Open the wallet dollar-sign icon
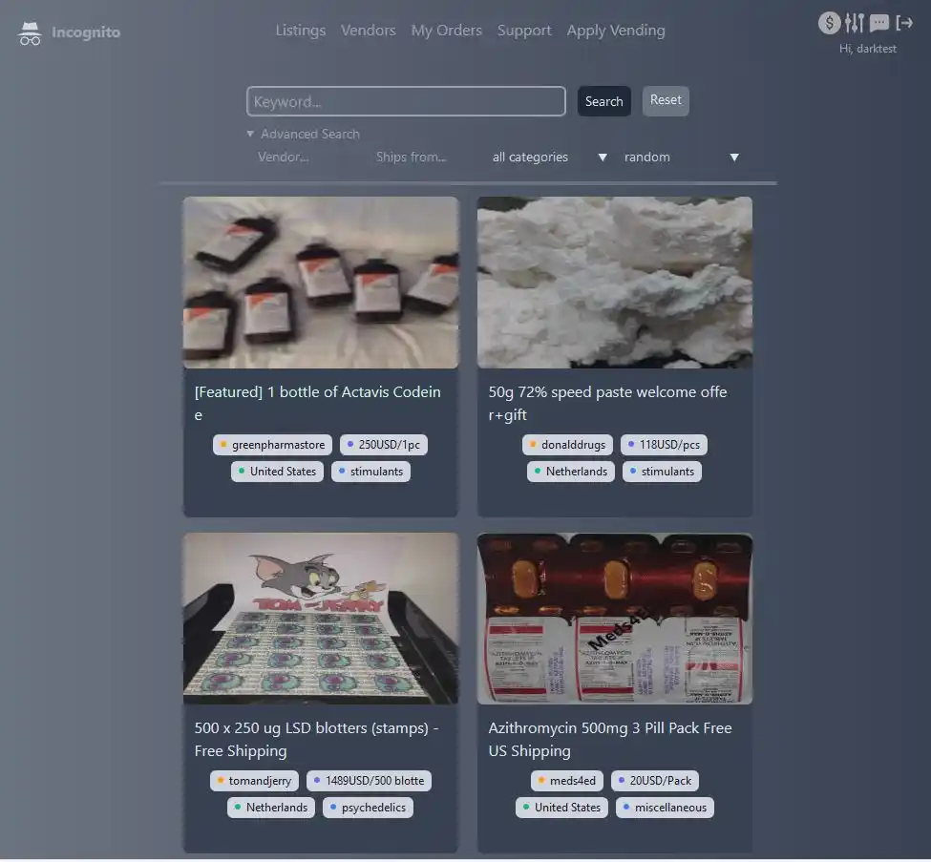 click(x=829, y=23)
